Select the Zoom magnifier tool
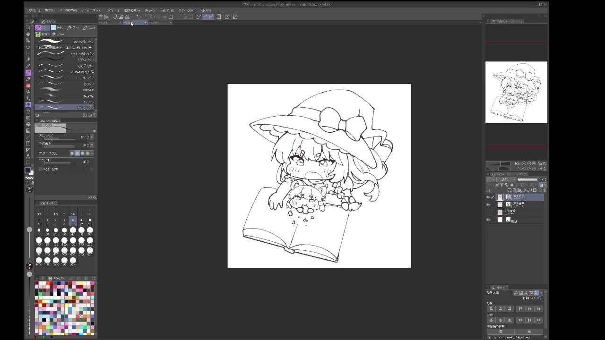The width and height of the screenshot is (605, 340). click(x=28, y=28)
